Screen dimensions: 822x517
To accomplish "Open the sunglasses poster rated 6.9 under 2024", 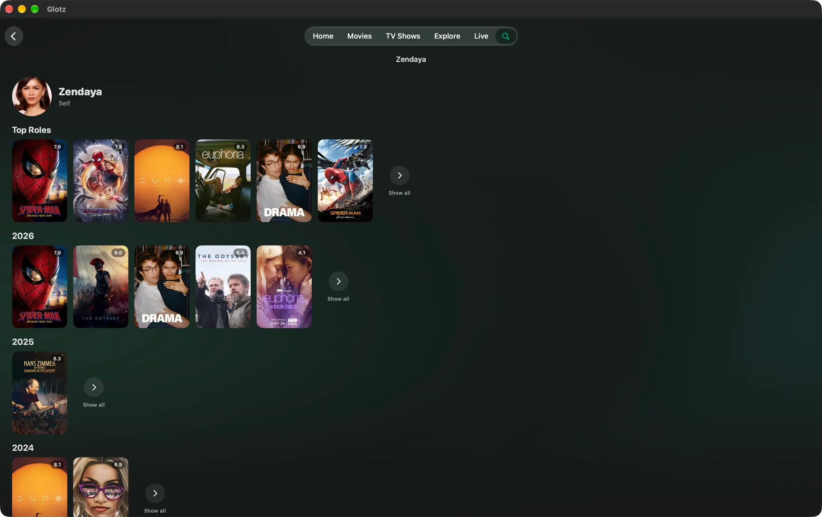I will point(101,487).
